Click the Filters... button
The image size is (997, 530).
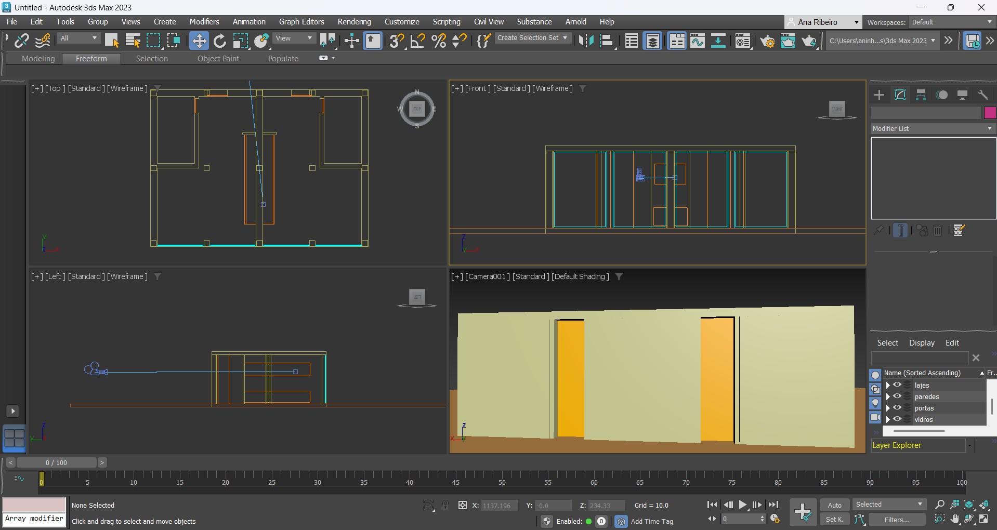pyautogui.click(x=897, y=520)
